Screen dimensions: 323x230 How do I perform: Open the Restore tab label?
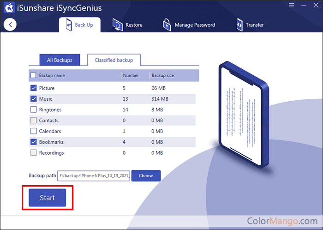(x=134, y=25)
